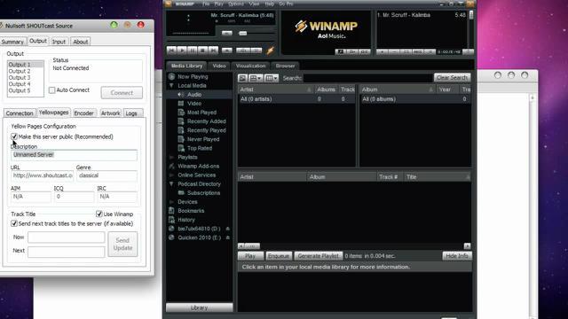Click the open file eject button
The width and height of the screenshot is (568, 319).
tap(227, 51)
